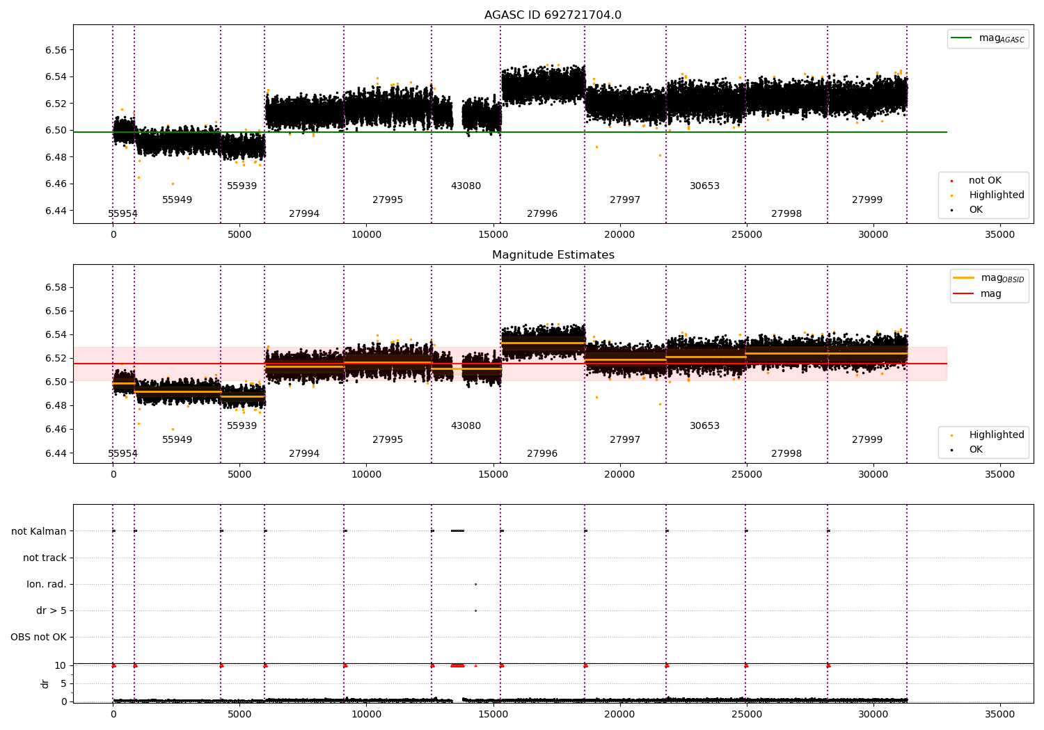Click obsid label 55939 in Magnitude Estimates plot

coord(242,426)
